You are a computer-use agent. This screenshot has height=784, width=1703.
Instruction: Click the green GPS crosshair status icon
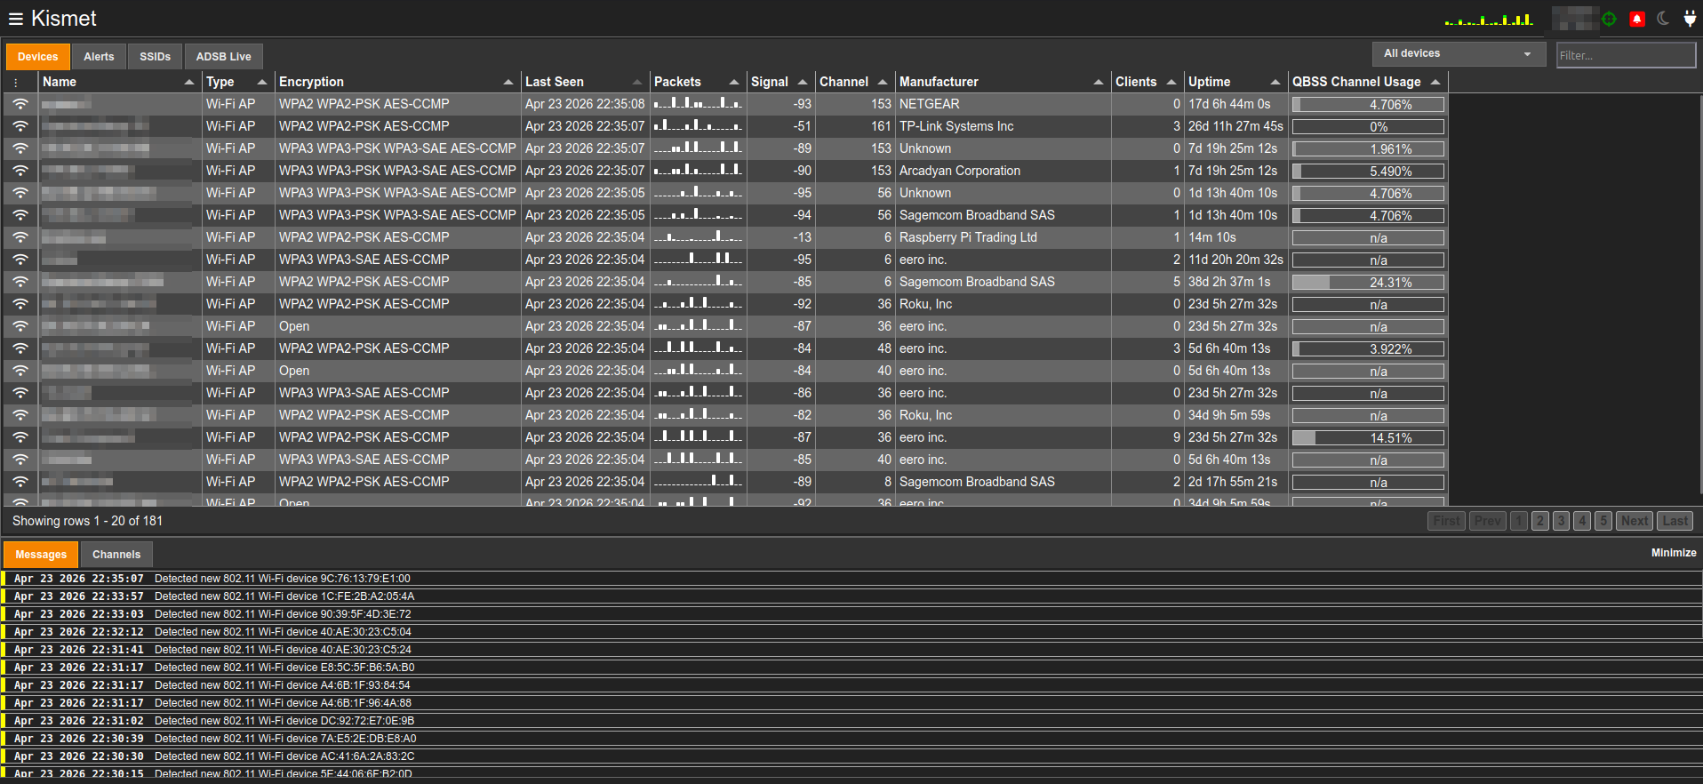pyautogui.click(x=1609, y=19)
